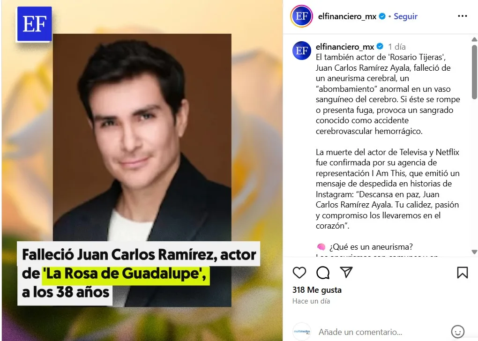Viewport: 478px width, 341px height.
Task: Click the multimedios commenter avatar
Action: point(301,331)
